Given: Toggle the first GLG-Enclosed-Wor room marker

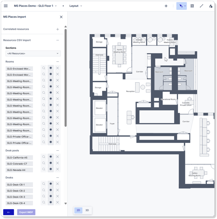Looking at the screenshot, I should tap(51, 68).
